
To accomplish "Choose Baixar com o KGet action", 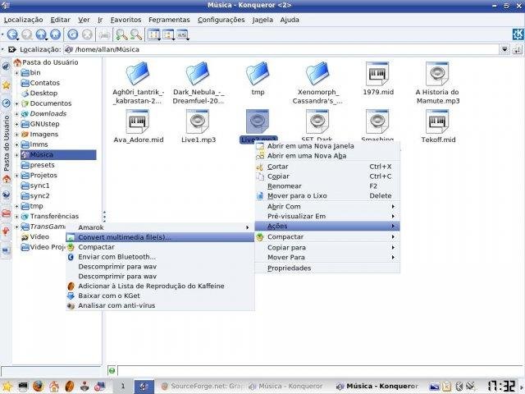I will pos(160,295).
